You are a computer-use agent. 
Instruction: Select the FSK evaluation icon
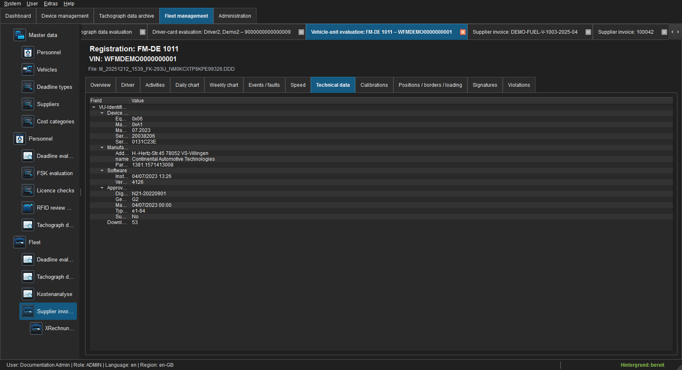click(x=28, y=173)
